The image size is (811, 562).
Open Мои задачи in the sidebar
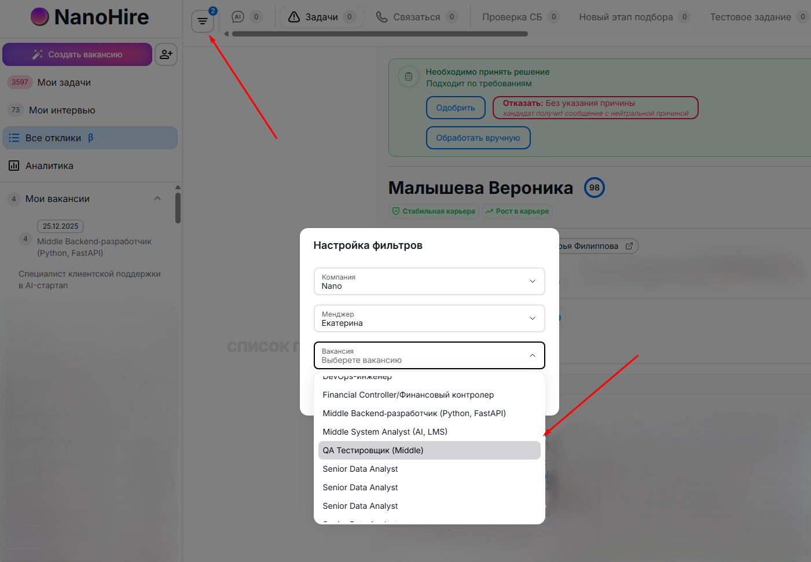pyautogui.click(x=90, y=82)
